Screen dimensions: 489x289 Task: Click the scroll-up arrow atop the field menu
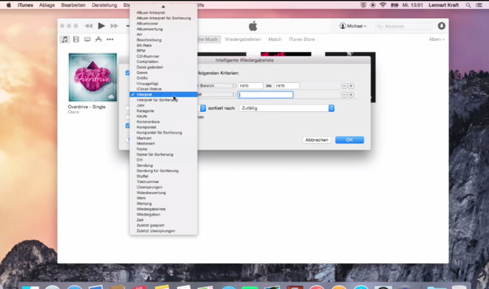(164, 6)
